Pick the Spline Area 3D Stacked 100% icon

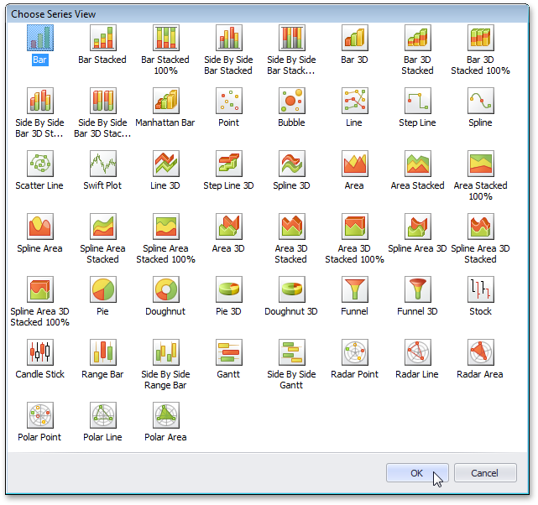[x=40, y=289]
